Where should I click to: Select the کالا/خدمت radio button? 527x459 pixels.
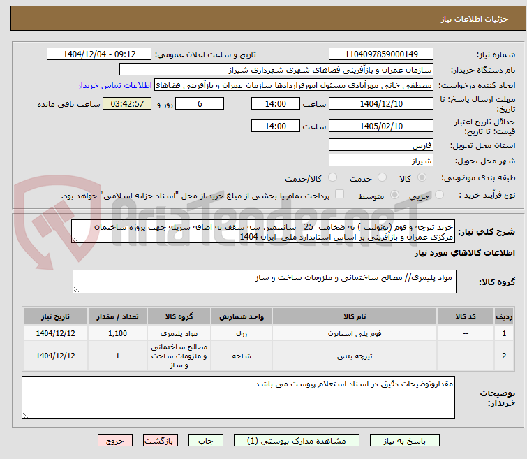pos(332,177)
